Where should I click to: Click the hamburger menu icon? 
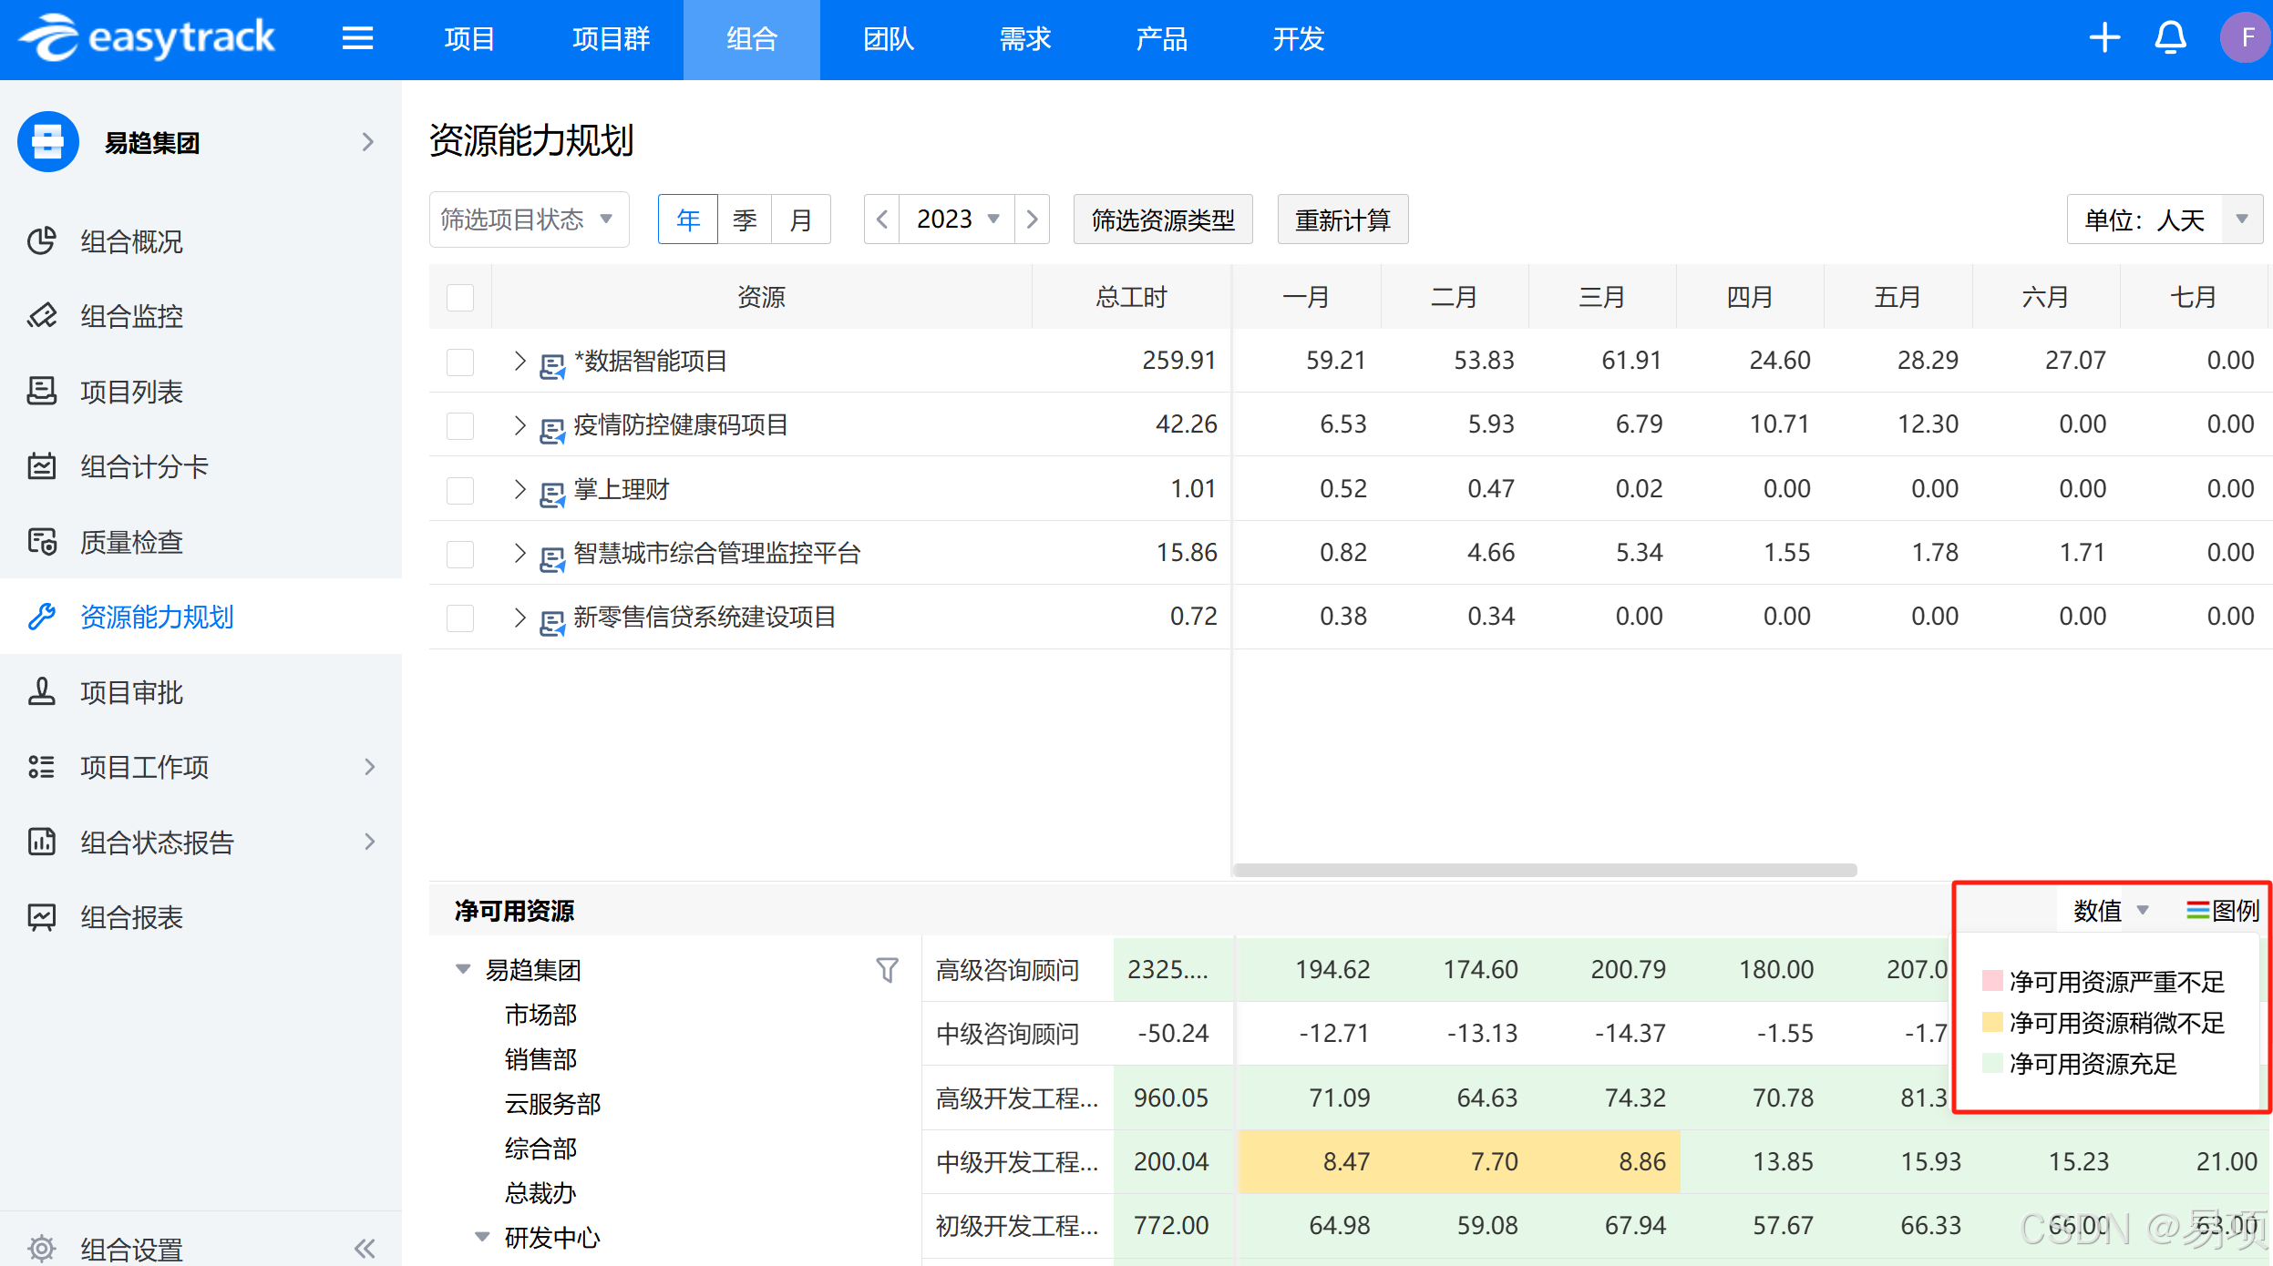[x=357, y=38]
